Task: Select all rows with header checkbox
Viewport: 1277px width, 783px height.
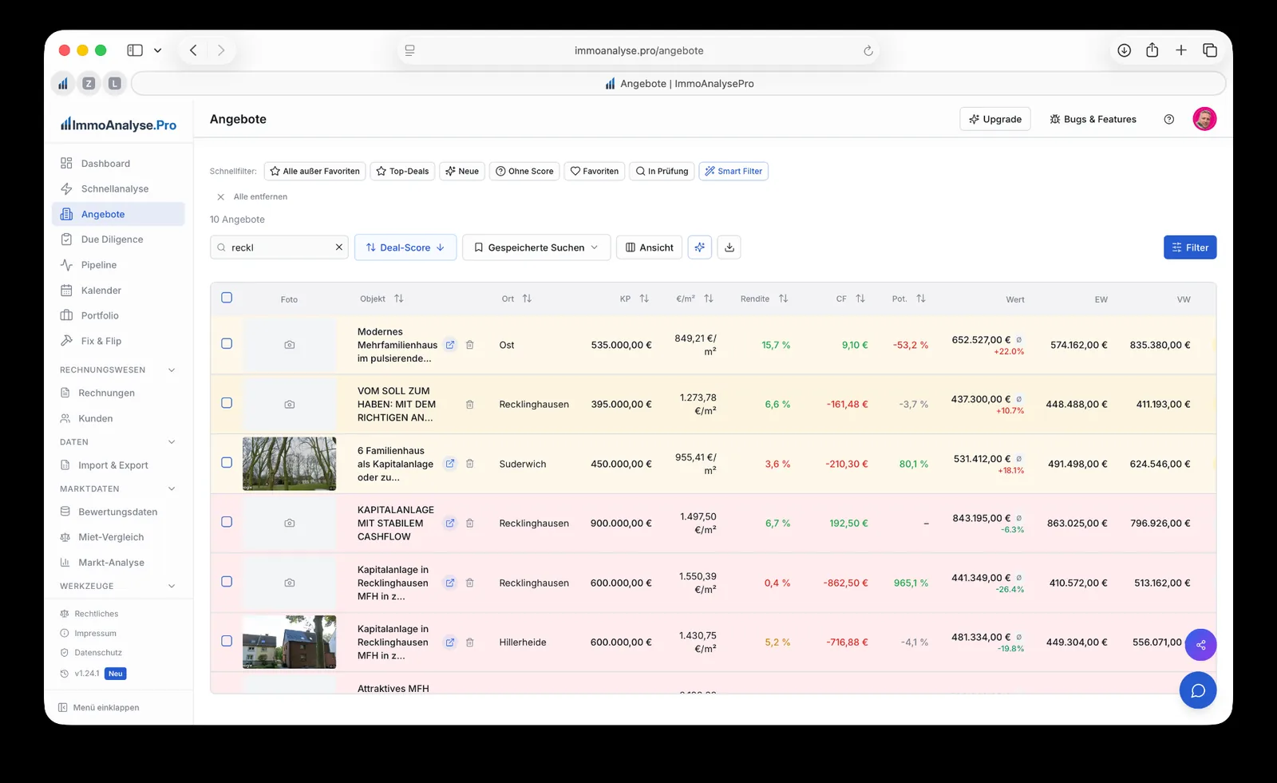Action: click(x=227, y=298)
